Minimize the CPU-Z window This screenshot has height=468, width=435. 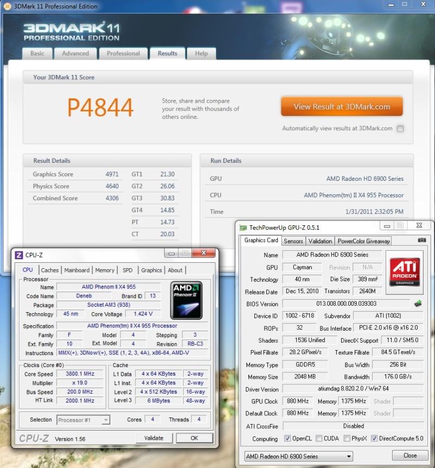tap(171, 254)
